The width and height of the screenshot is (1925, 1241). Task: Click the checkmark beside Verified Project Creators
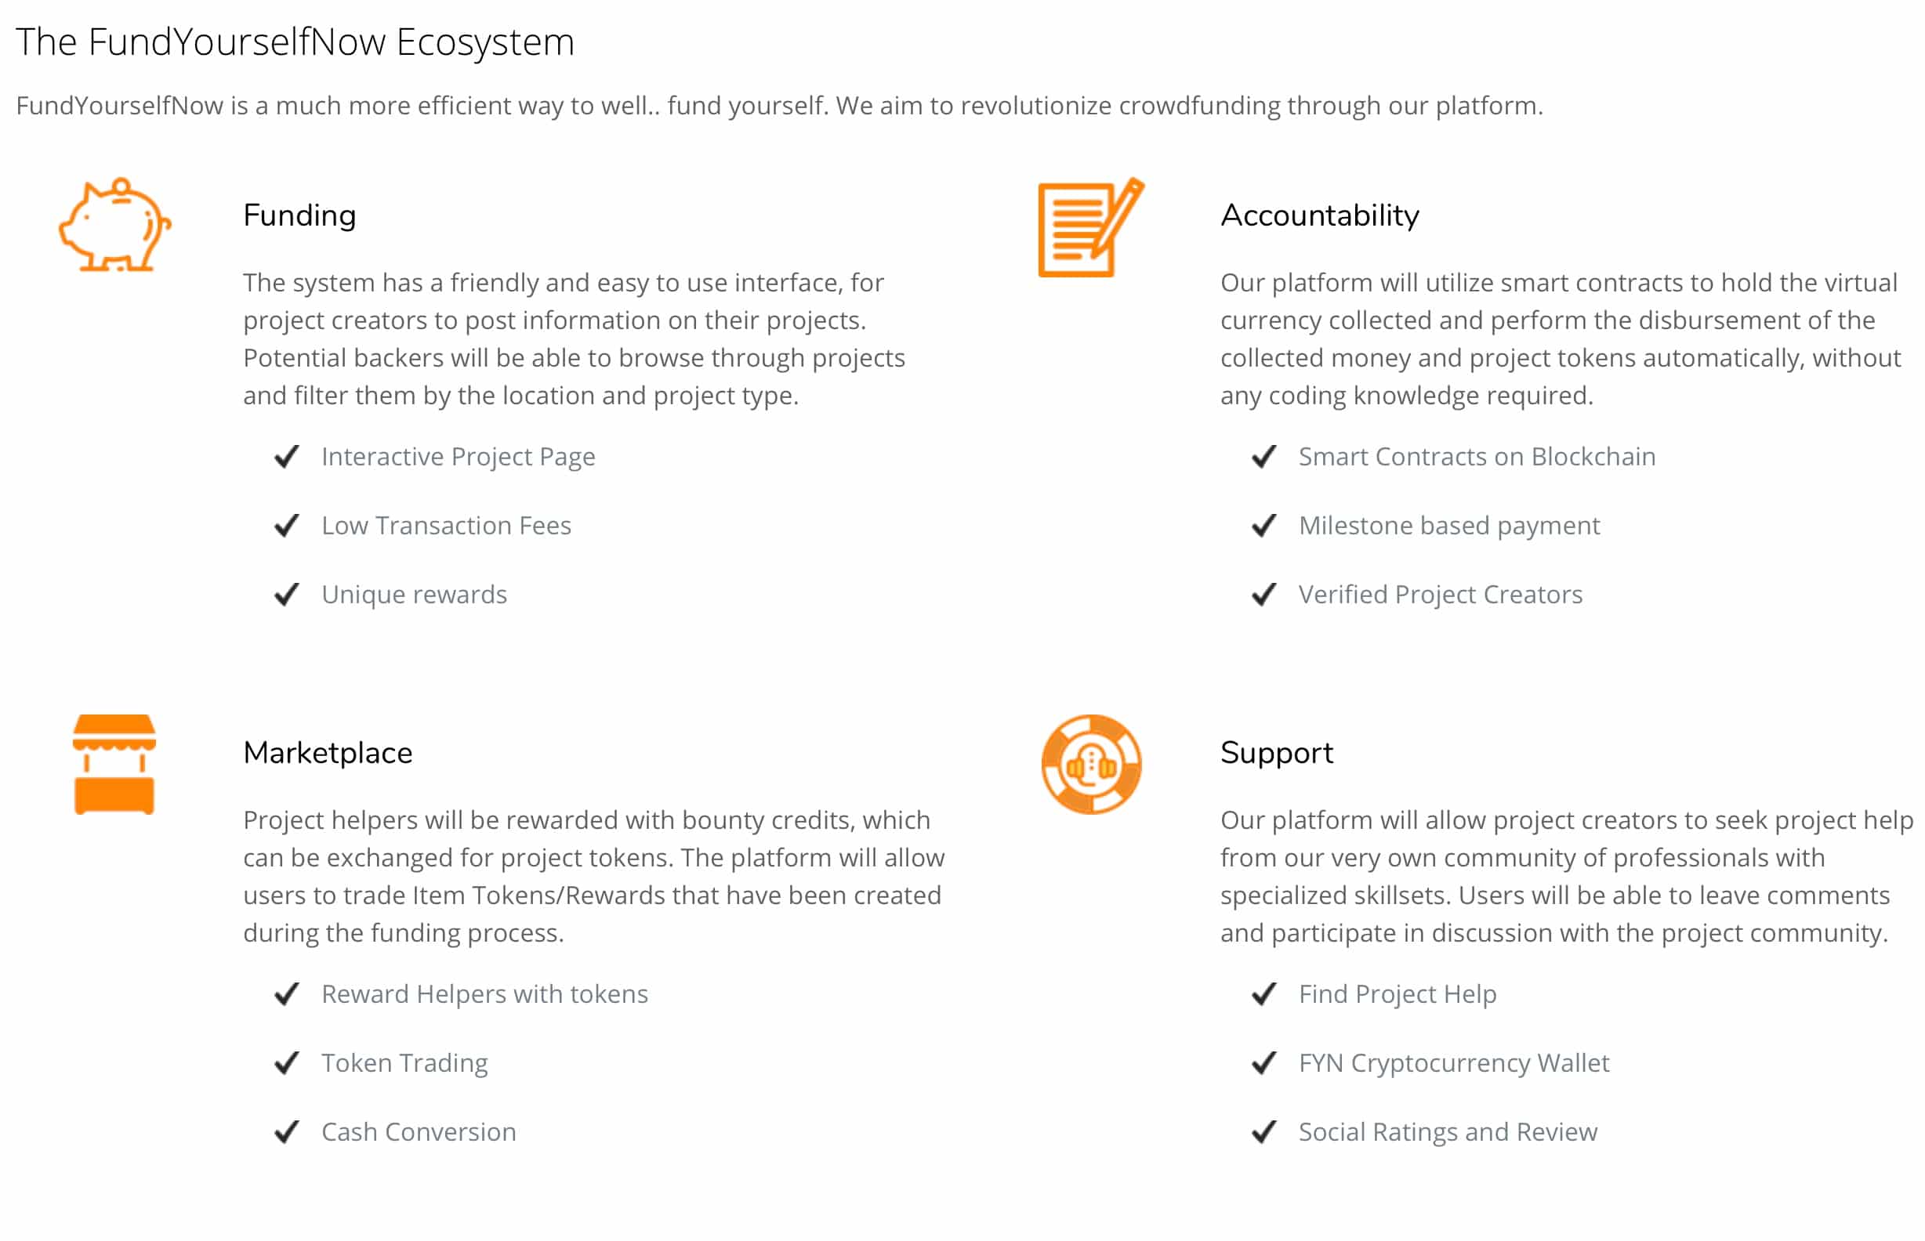[1264, 595]
